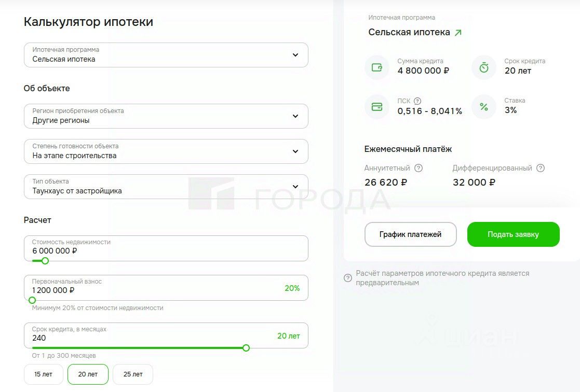Screen dimensions: 580x392
Task: Show the Дифференцированный payment help tooltip
Action: pyautogui.click(x=541, y=168)
